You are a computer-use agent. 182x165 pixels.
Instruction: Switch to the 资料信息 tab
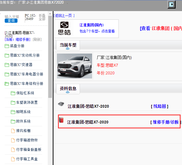[x=68, y=89]
